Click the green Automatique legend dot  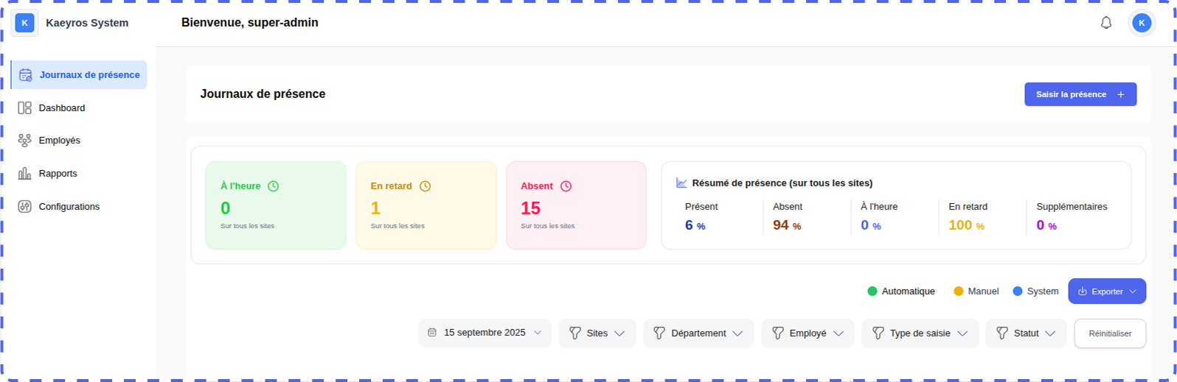point(872,291)
